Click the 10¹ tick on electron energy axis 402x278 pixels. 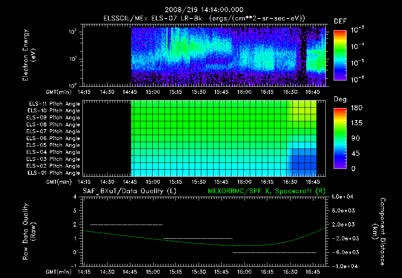(73, 59)
